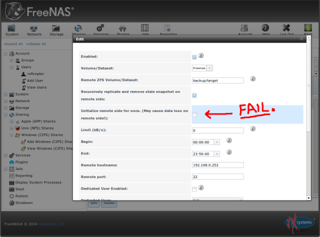Click the Remote hostname input field
Screen dimensions: 320x237
(x=218, y=165)
